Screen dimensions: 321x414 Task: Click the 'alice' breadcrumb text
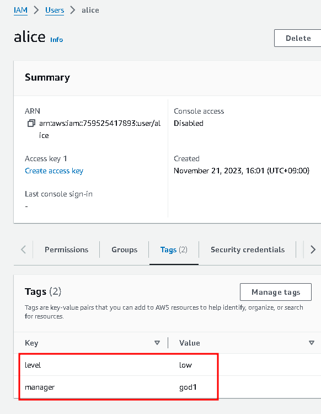pos(90,10)
